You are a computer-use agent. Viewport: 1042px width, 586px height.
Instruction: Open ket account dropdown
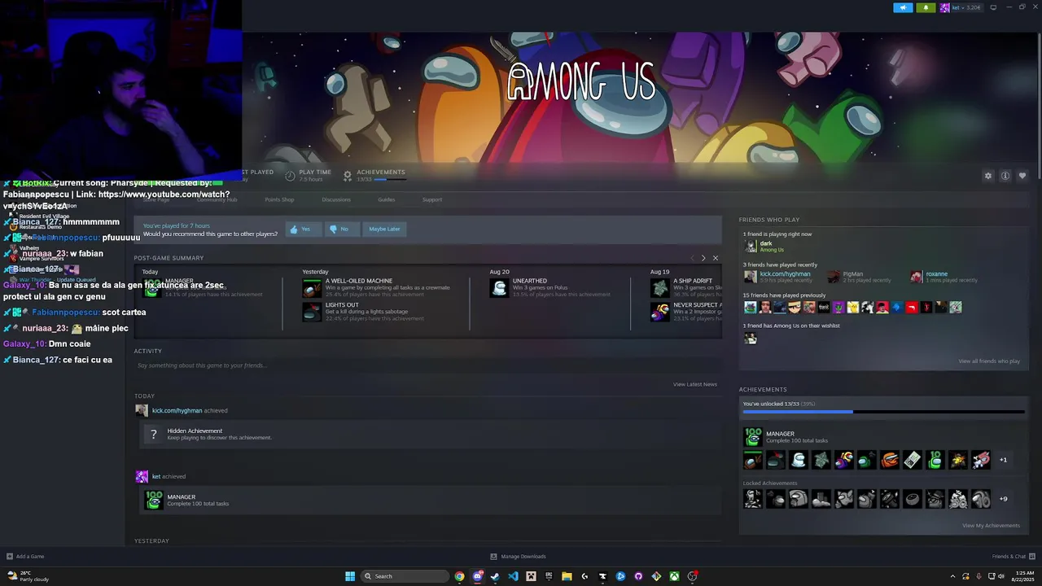click(962, 7)
